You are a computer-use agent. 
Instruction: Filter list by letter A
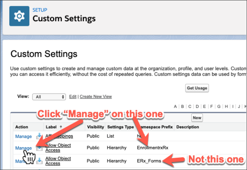click(x=175, y=107)
